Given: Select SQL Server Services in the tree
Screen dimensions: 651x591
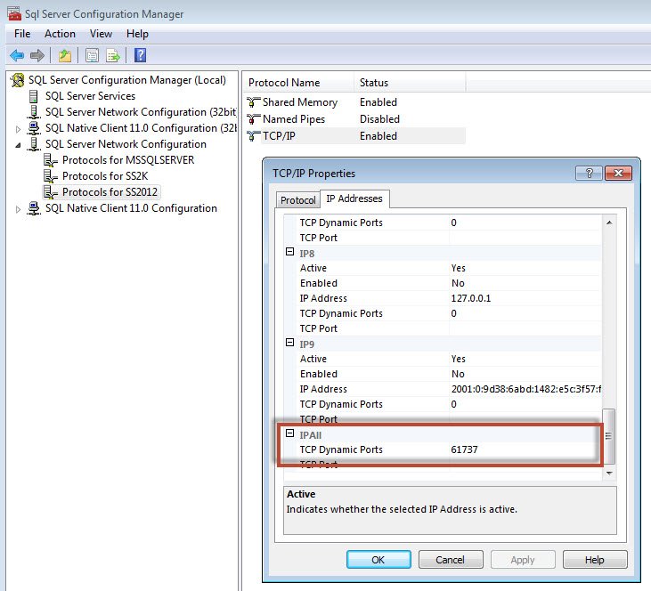Looking at the screenshot, I should [90, 96].
